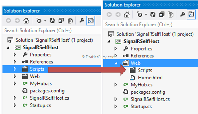Focus search box in left Solution Explorer
This screenshot has width=198, height=114.
pyautogui.click(x=52, y=30)
